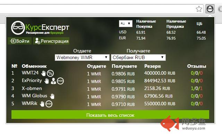Click reserve 67906.56 RUB
This screenshot has height=139, width=222.
coord(159,96)
